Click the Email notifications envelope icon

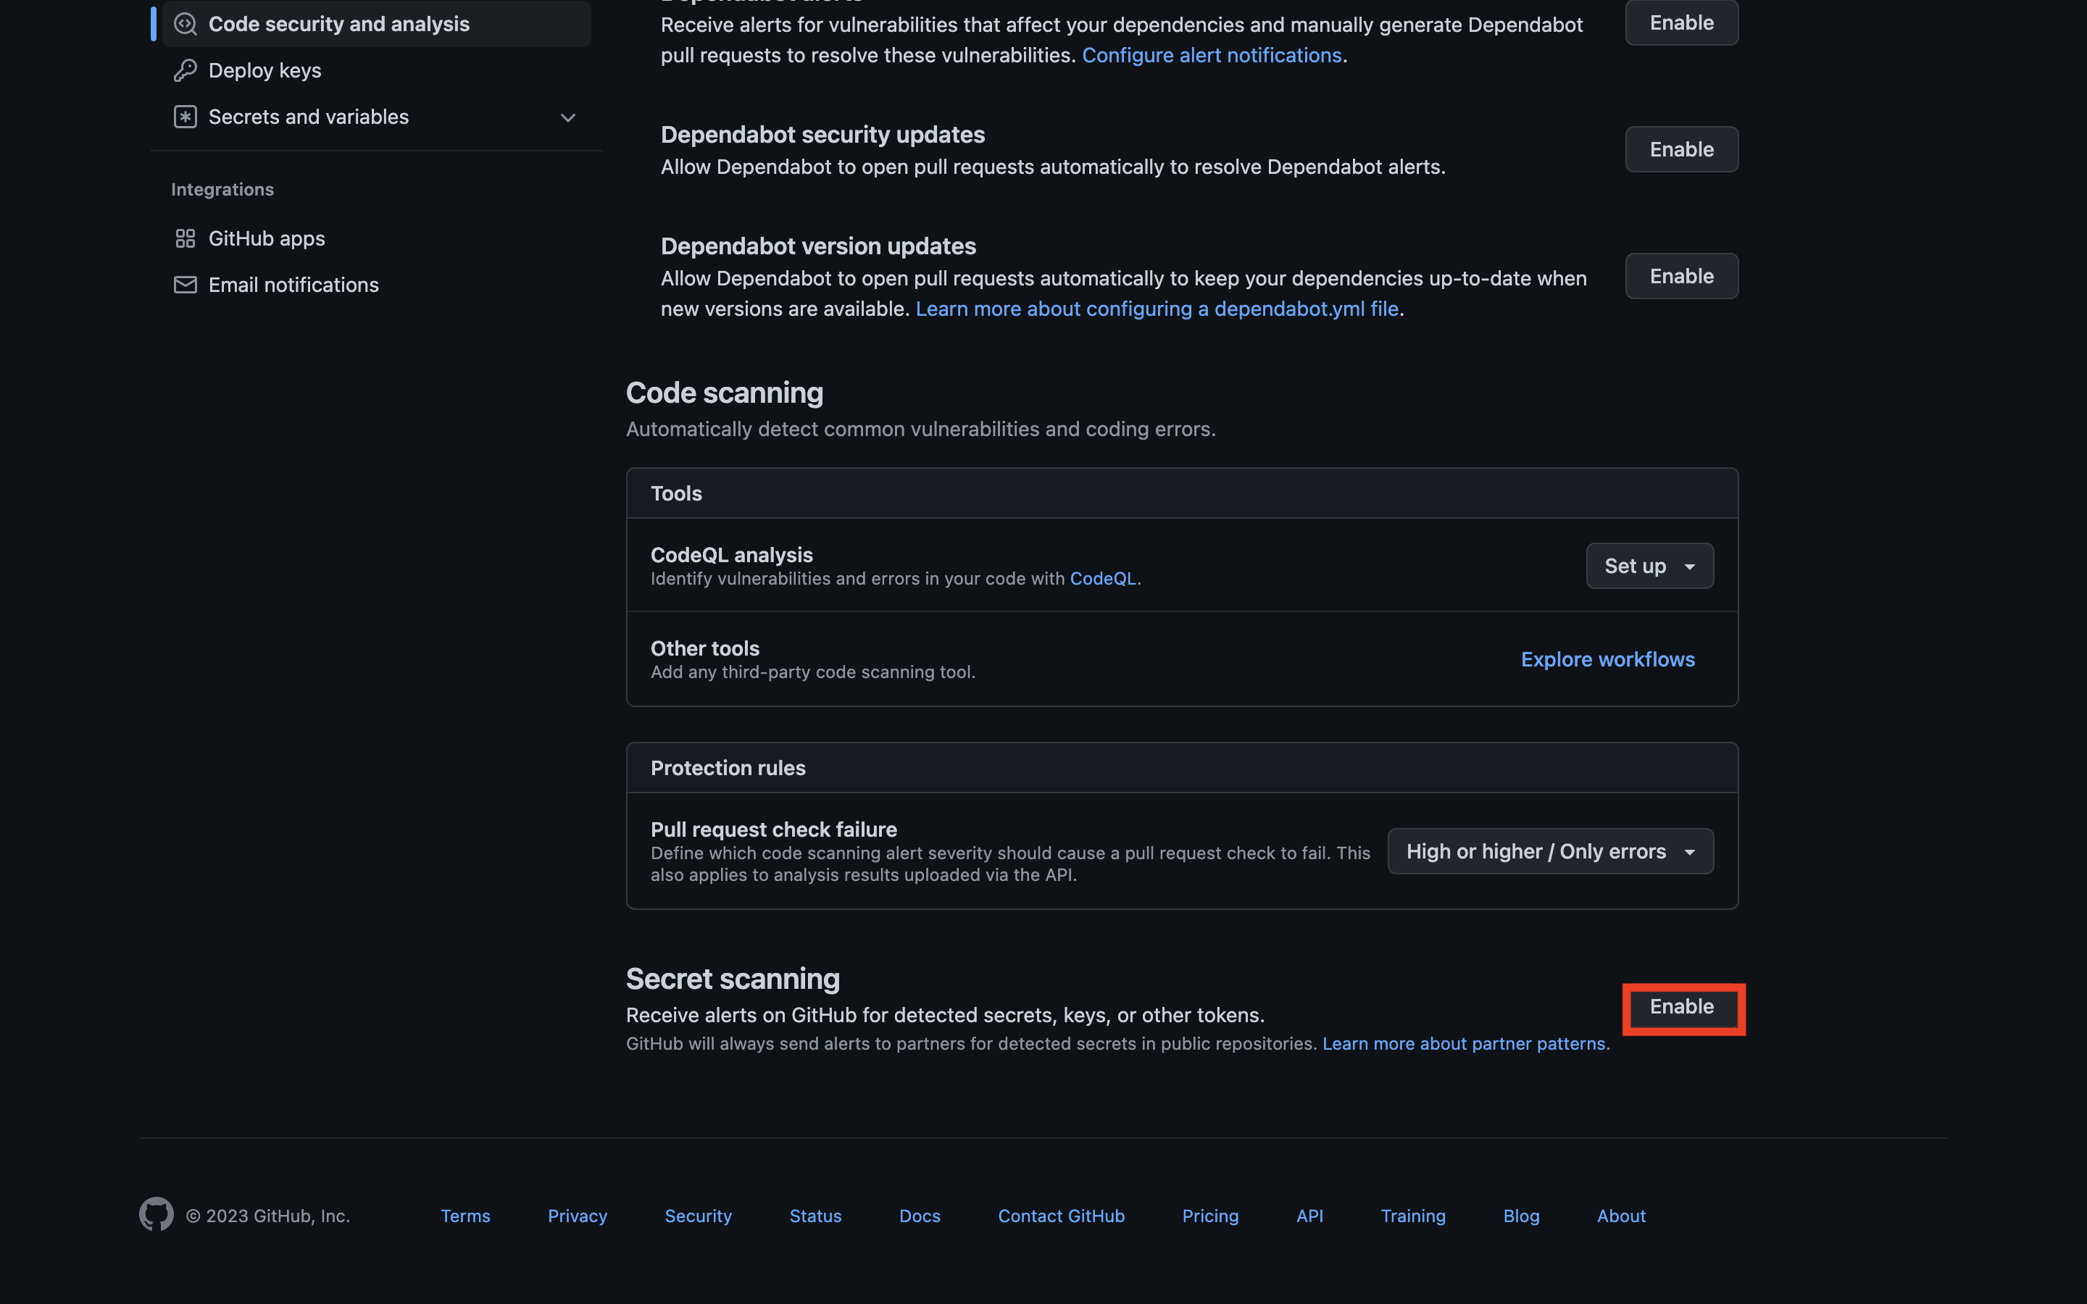[x=186, y=285]
